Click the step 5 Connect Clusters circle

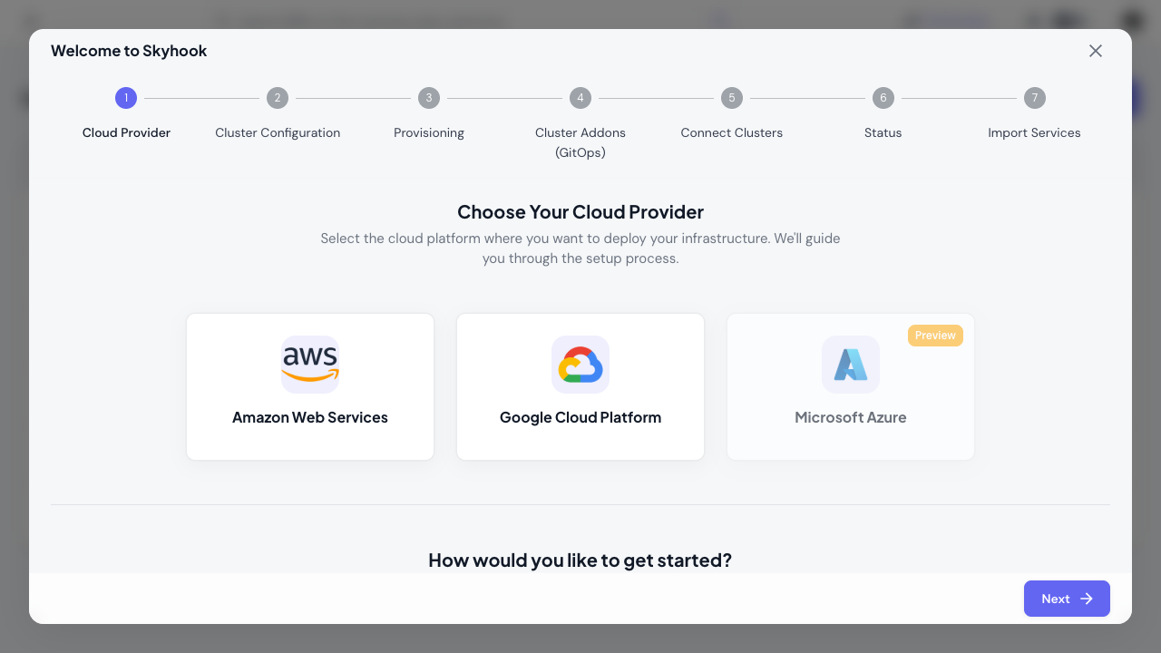[x=731, y=97]
